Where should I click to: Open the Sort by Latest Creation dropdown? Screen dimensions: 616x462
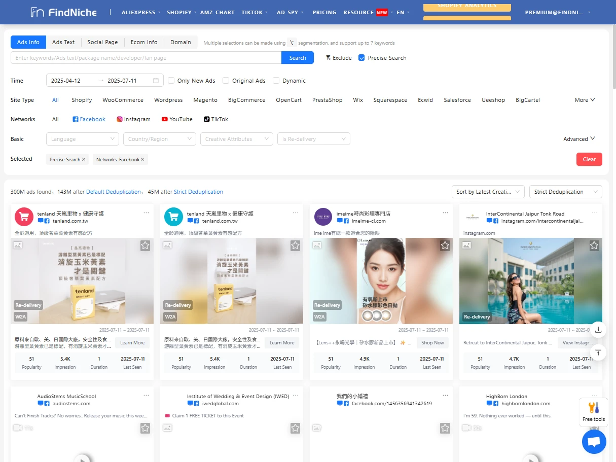coord(488,192)
